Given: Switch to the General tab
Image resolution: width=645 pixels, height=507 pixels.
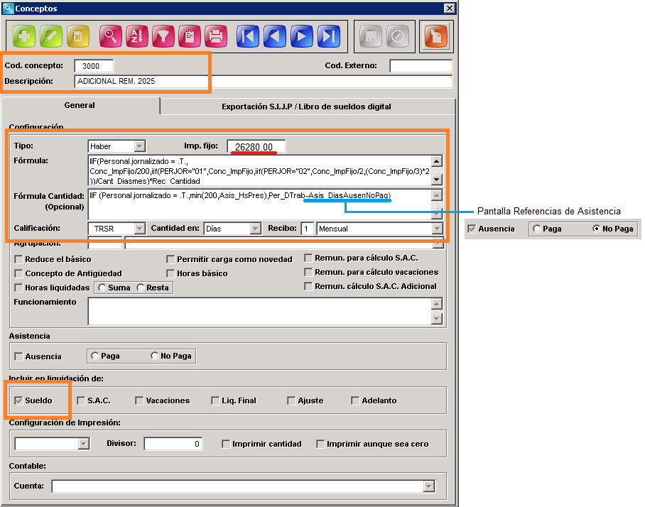Looking at the screenshot, I should pyautogui.click(x=80, y=105).
